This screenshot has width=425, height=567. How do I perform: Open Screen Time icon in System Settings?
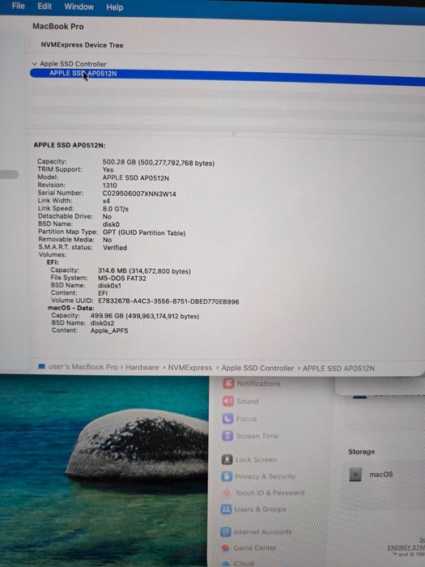pyautogui.click(x=227, y=436)
